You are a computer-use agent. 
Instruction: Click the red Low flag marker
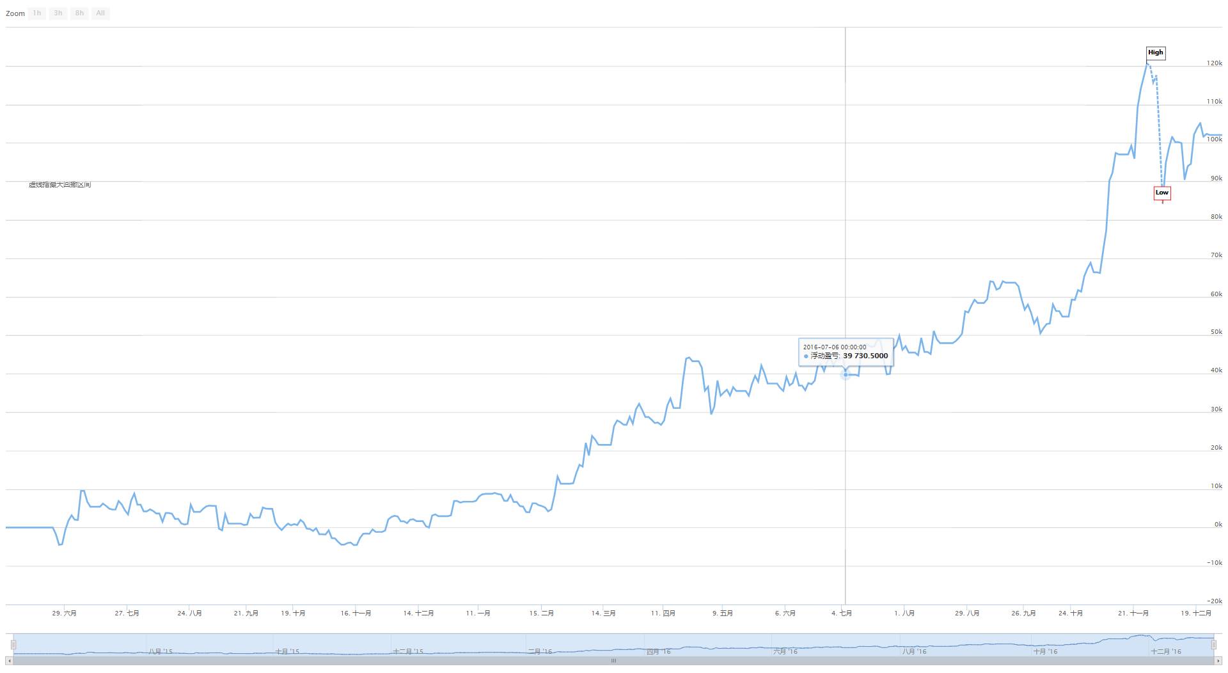[1162, 193]
